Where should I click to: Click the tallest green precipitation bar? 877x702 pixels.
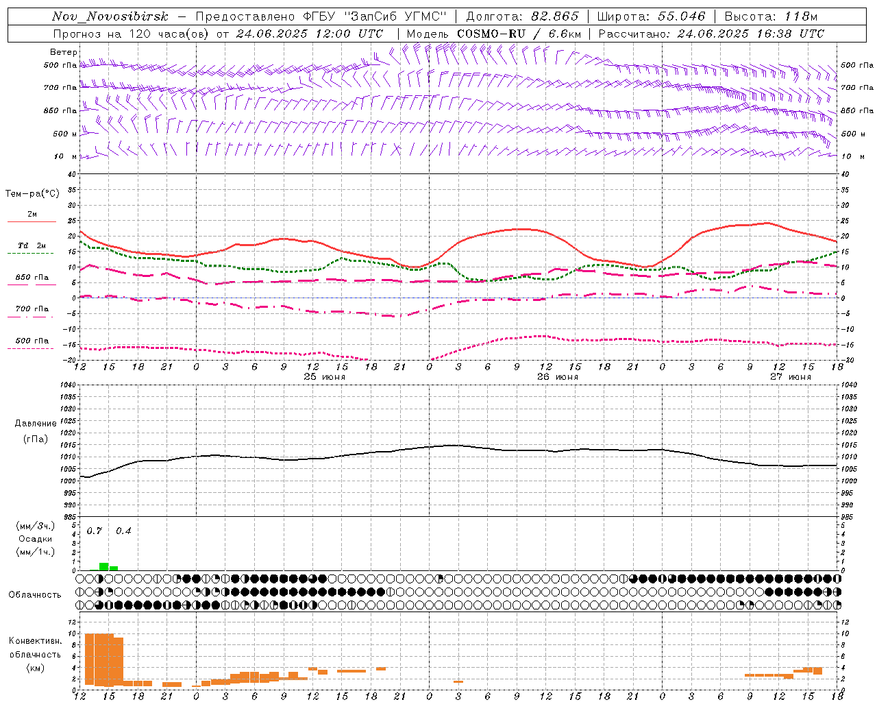[x=104, y=567]
